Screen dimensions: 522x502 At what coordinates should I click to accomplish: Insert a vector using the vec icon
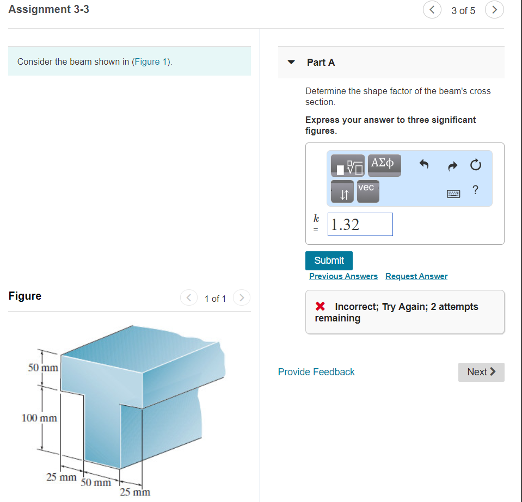pos(367,190)
